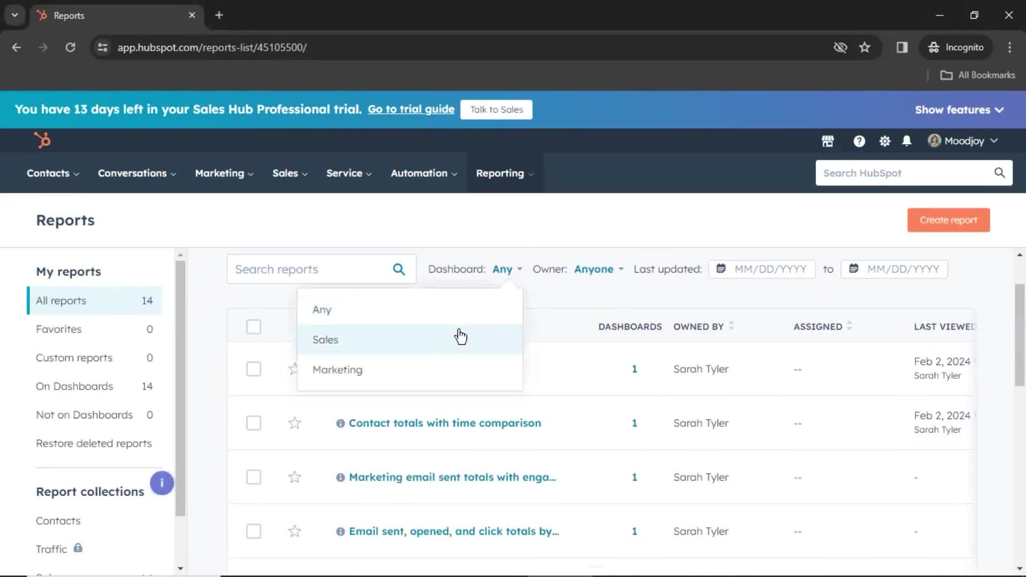This screenshot has width=1026, height=577.
Task: Check the Contact totals with time comparison checkbox
Action: click(254, 423)
